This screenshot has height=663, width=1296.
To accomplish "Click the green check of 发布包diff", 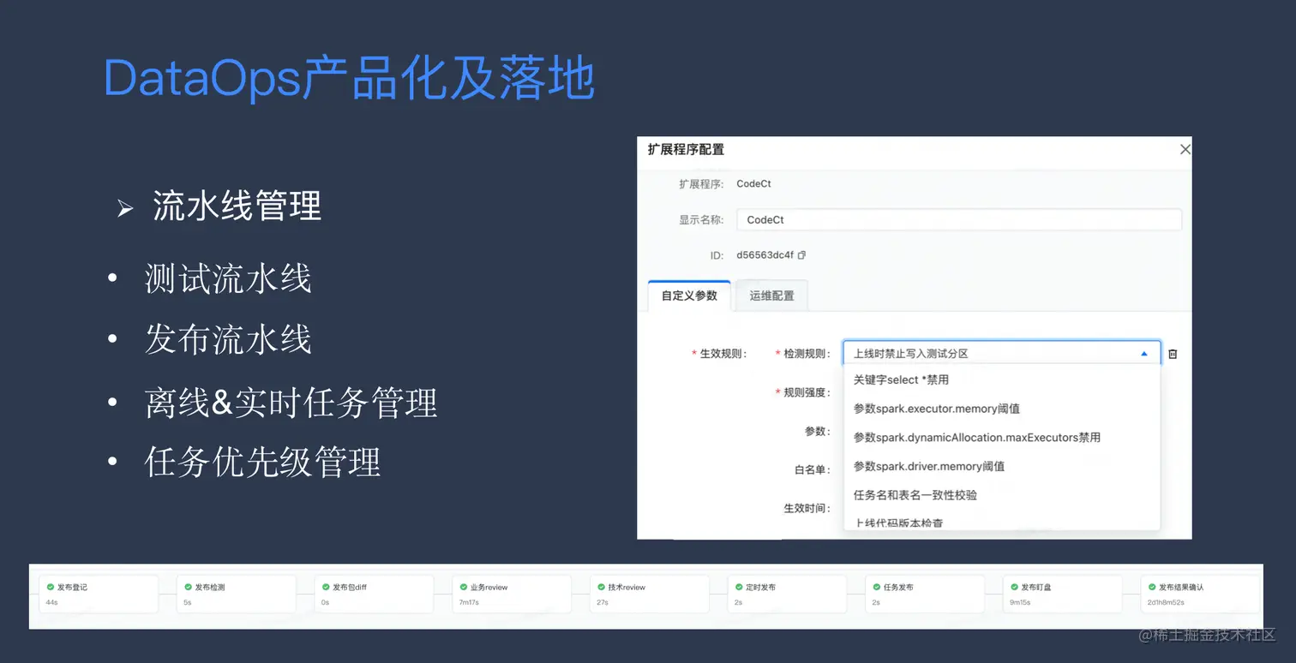I will pos(327,587).
